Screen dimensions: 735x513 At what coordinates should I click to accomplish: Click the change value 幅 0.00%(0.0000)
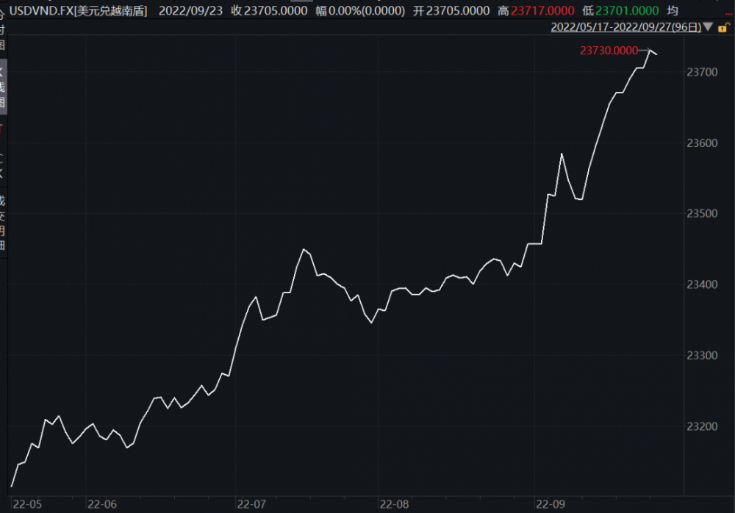[x=360, y=11]
